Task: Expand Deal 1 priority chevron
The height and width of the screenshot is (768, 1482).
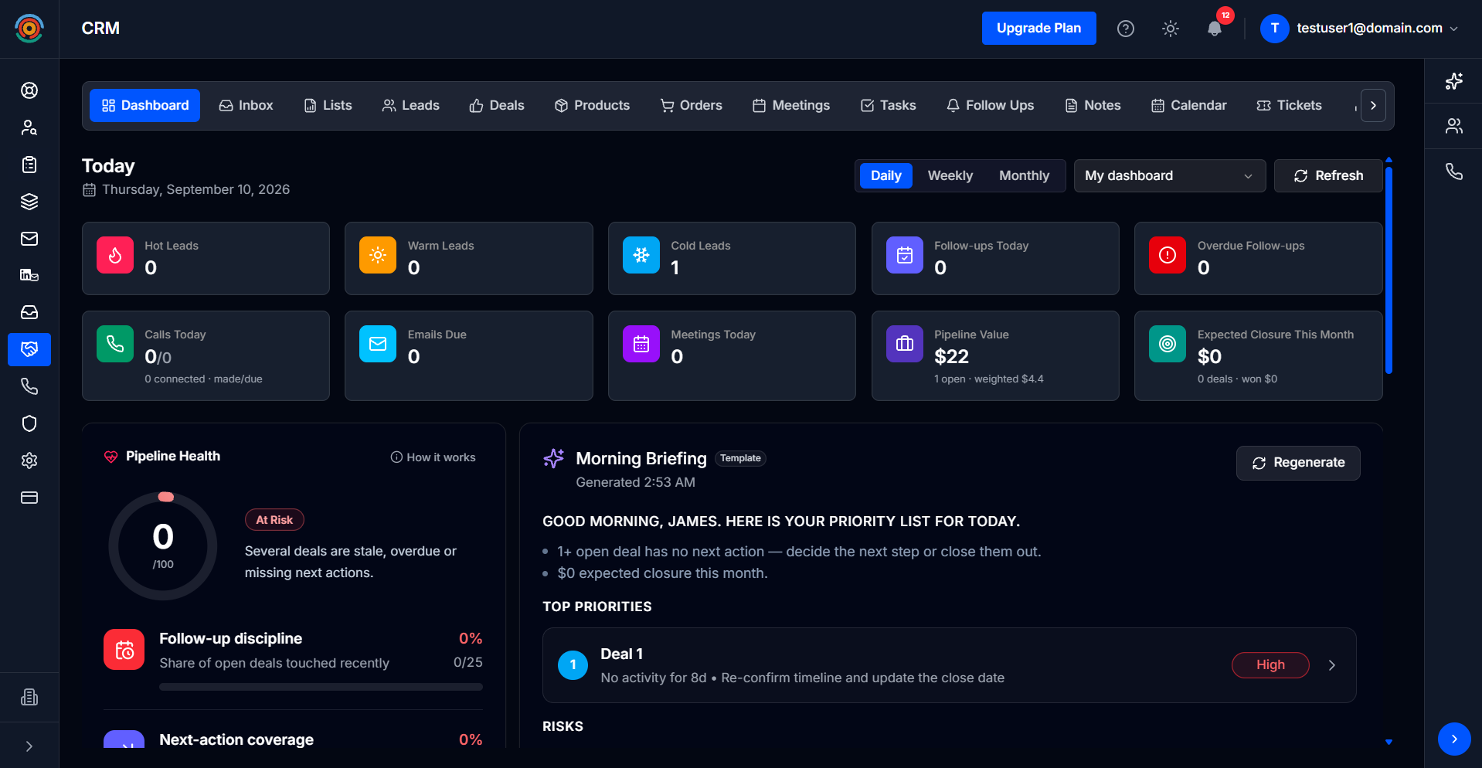Action: [x=1332, y=665]
